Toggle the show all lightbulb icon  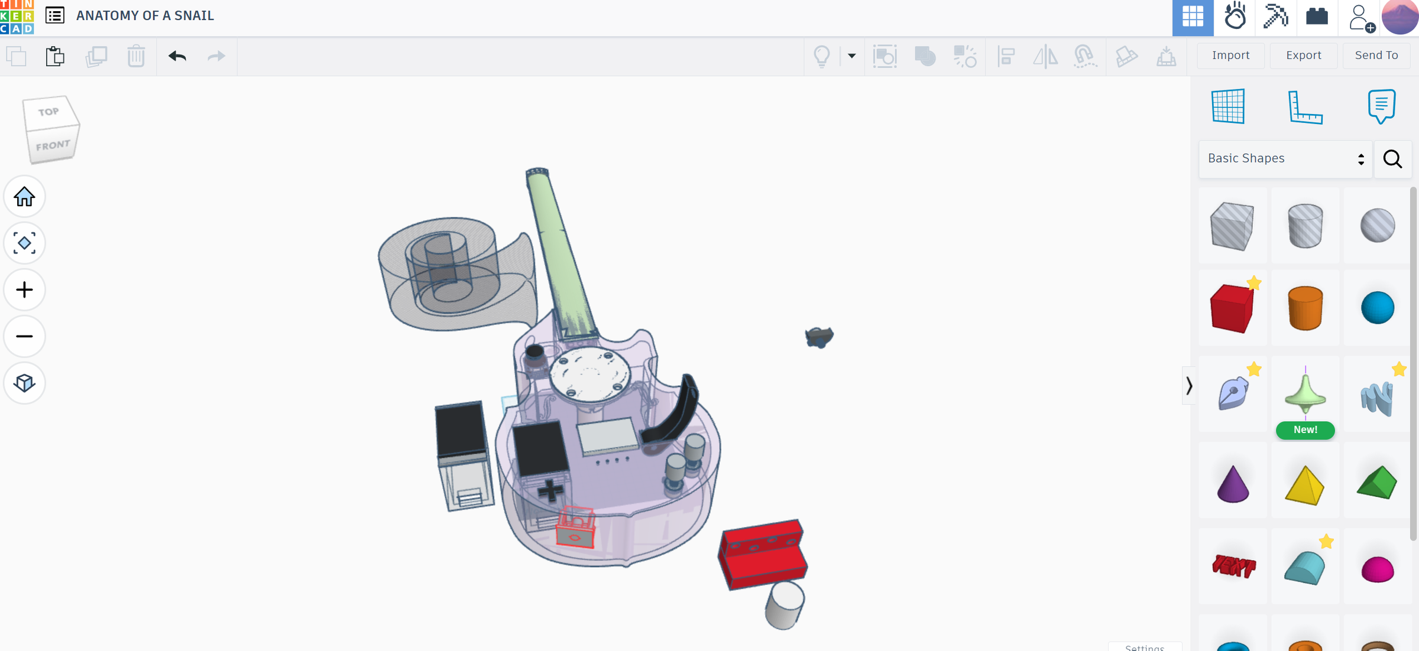(x=822, y=56)
